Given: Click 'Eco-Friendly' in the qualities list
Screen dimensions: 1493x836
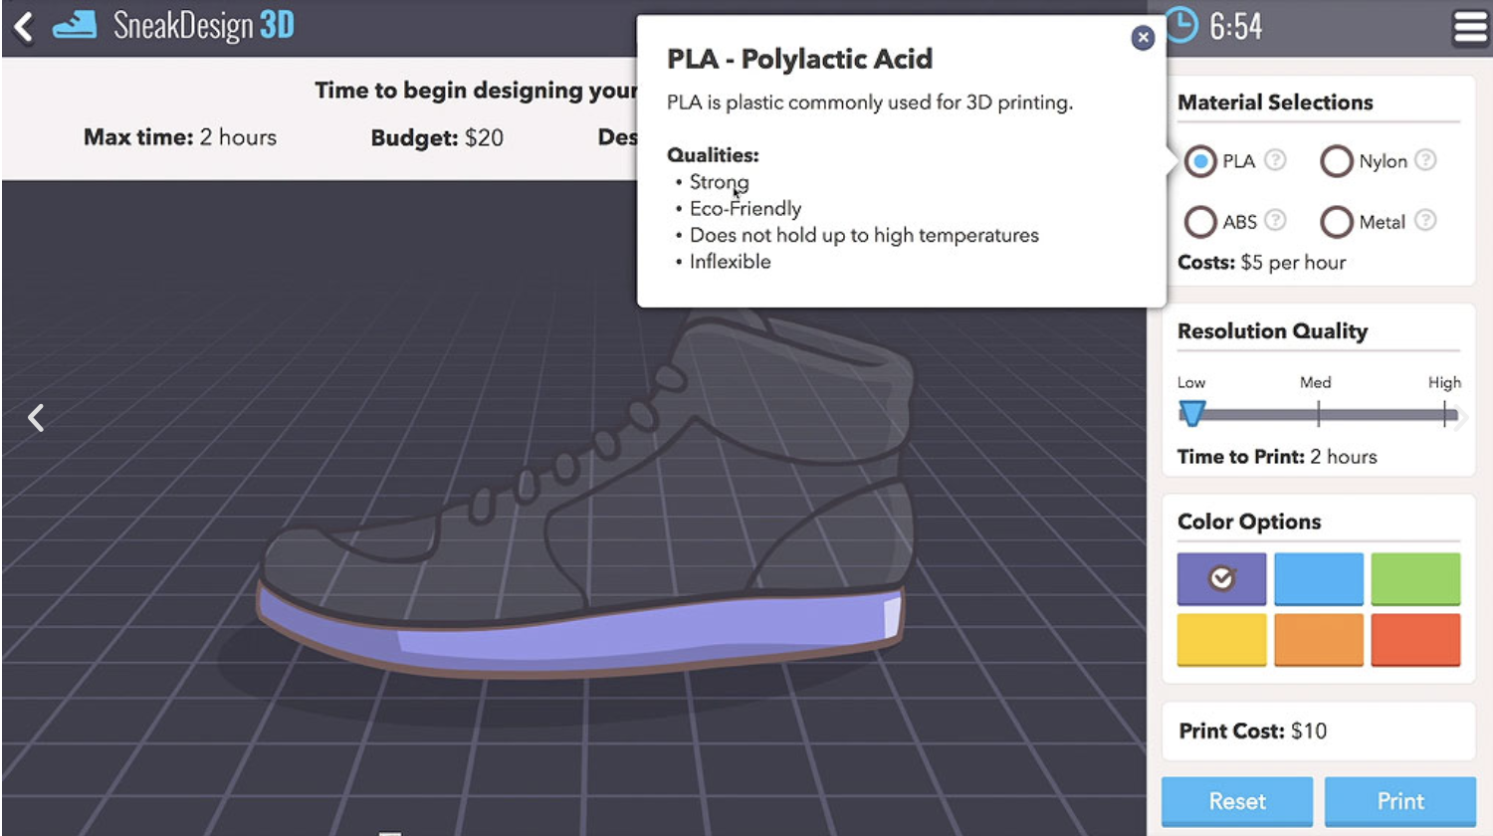Looking at the screenshot, I should (x=746, y=209).
